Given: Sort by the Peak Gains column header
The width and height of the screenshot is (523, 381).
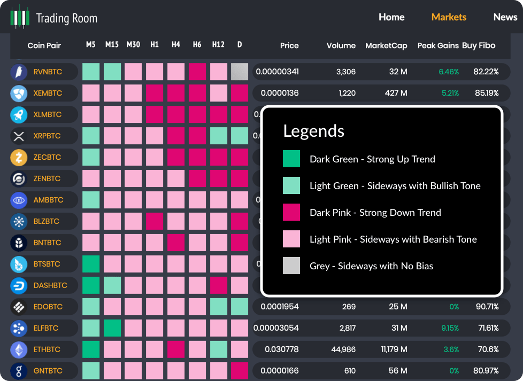Looking at the screenshot, I should pyautogui.click(x=438, y=45).
